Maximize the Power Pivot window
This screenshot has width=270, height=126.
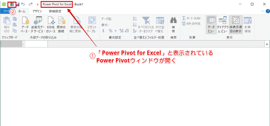(x=252, y=4)
